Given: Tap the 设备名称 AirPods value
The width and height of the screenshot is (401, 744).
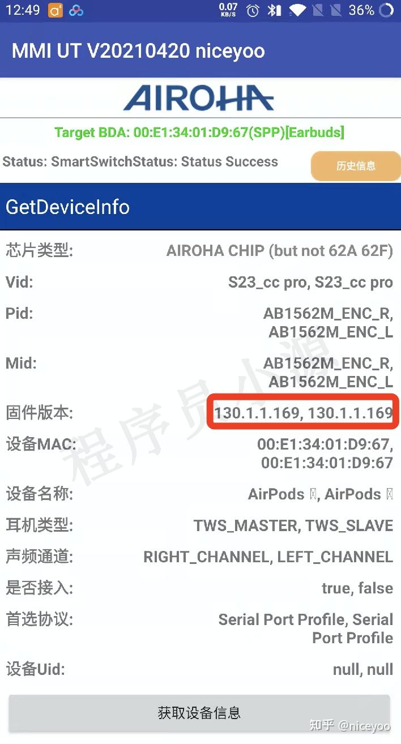Looking at the screenshot, I should pos(321,494).
